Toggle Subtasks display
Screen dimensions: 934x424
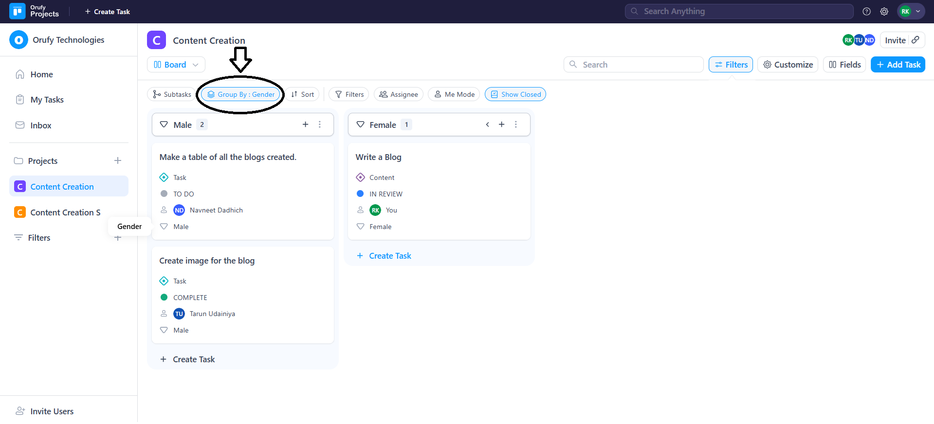(x=172, y=94)
